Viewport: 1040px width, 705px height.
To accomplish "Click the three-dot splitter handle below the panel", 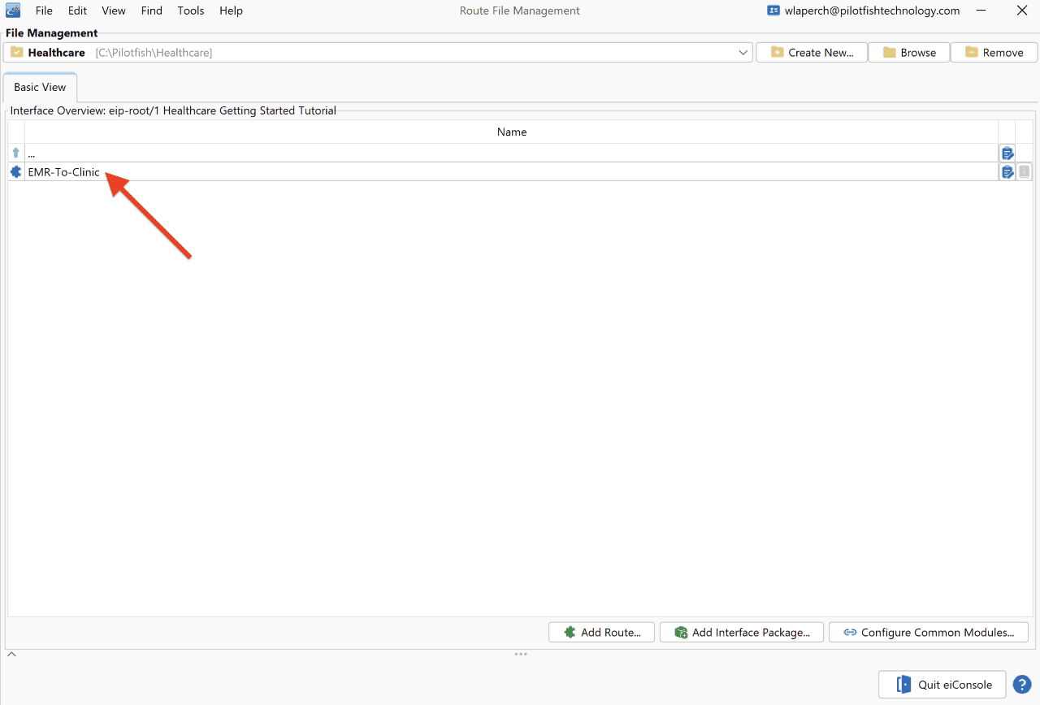I will pyautogui.click(x=521, y=654).
